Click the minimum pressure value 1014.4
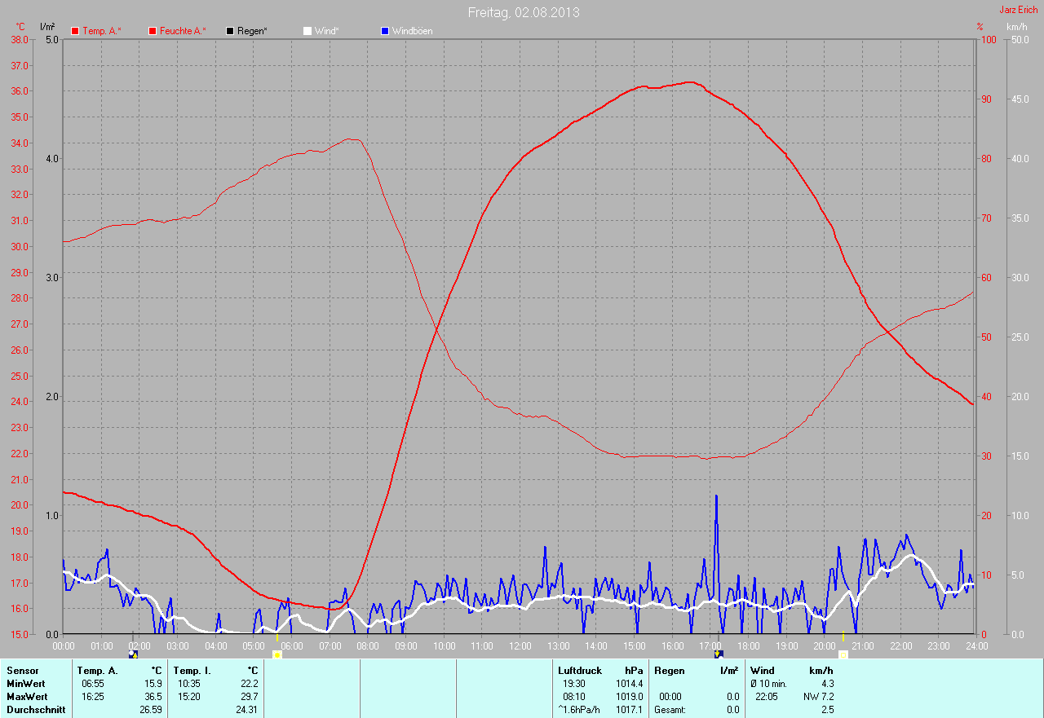 [x=629, y=684]
